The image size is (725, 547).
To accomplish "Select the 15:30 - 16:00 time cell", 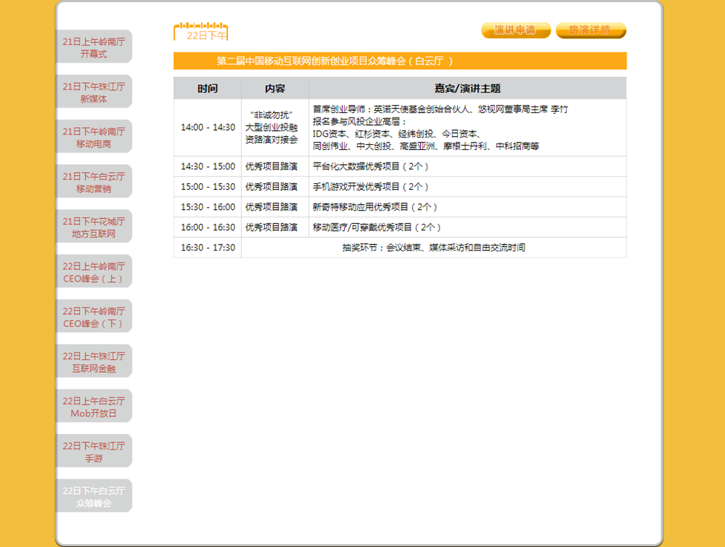I will [x=208, y=207].
